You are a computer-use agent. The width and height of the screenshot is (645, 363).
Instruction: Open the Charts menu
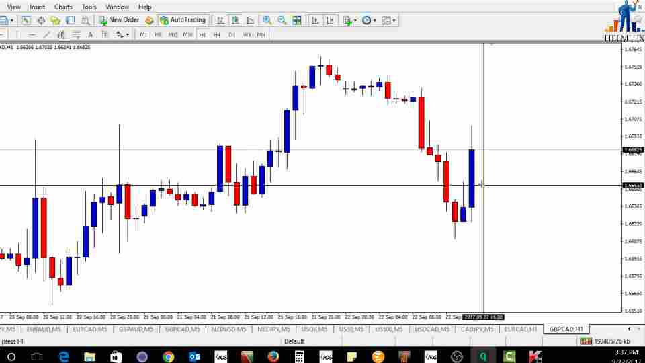coord(63,7)
